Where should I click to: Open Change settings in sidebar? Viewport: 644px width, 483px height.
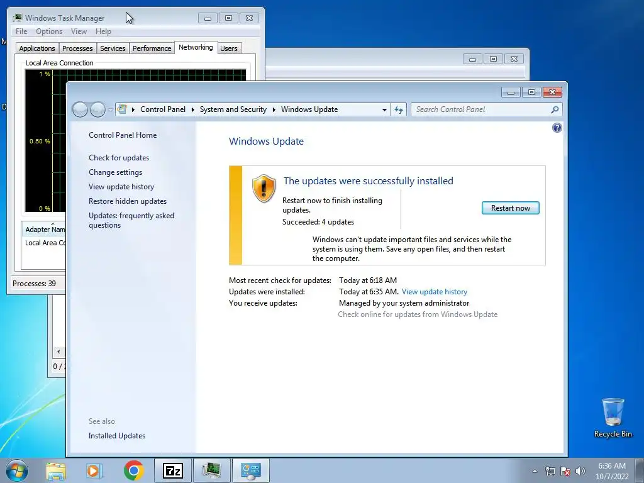[x=116, y=172]
